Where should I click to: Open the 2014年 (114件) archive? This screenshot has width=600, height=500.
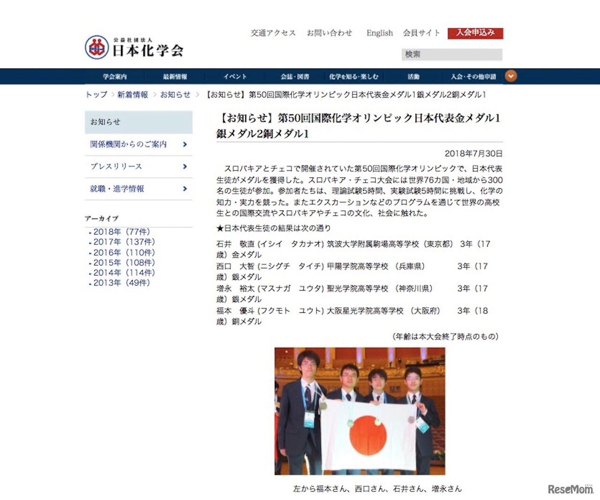pyautogui.click(x=124, y=273)
